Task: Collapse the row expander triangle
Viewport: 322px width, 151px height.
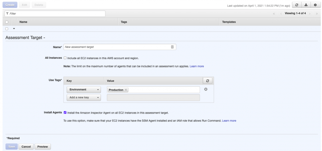Action: (14, 29)
